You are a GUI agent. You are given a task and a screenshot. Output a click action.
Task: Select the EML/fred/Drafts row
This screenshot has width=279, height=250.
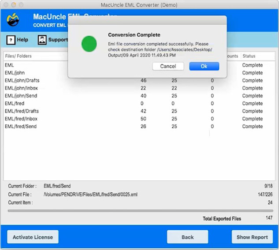[x=139, y=111]
